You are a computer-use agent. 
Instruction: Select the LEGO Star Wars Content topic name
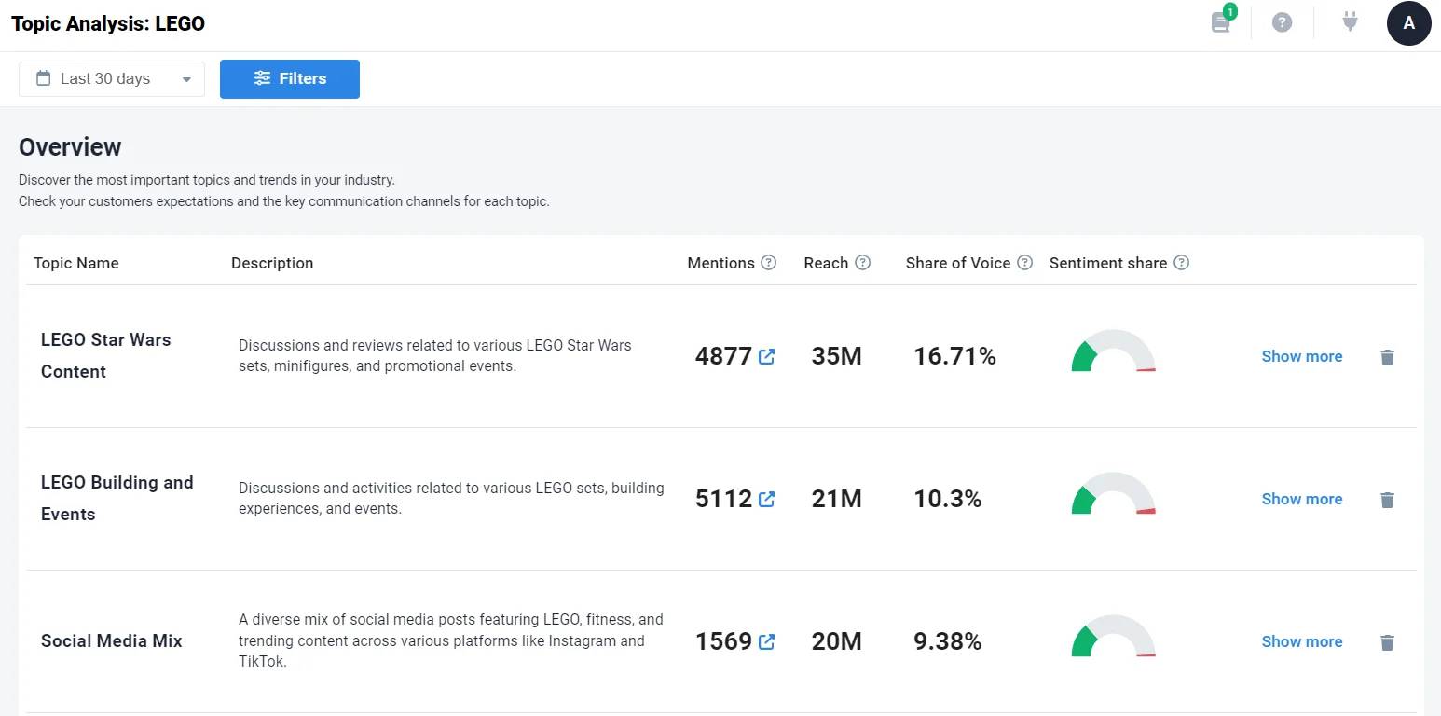pyautogui.click(x=105, y=355)
